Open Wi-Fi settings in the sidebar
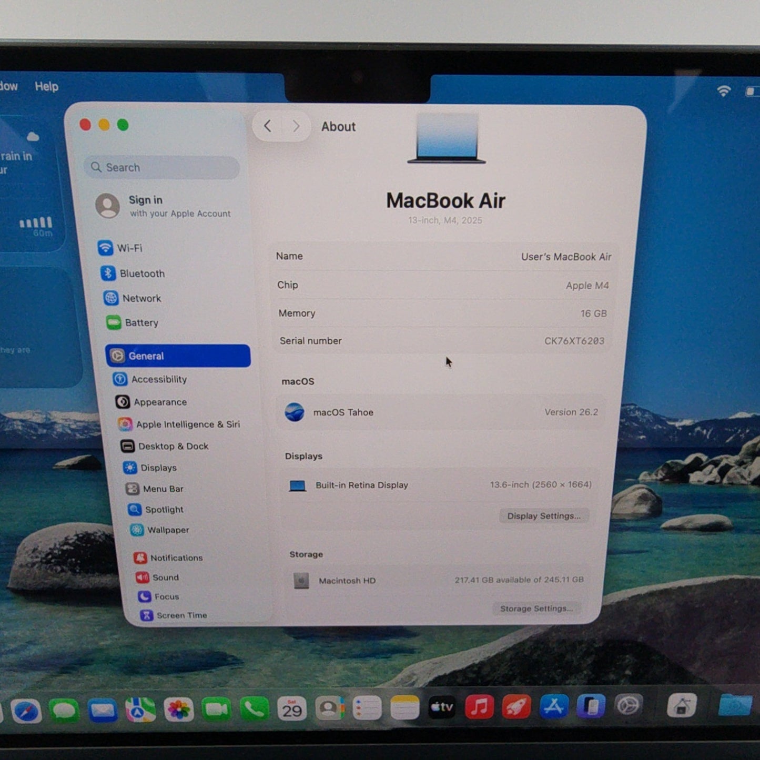 coord(120,248)
